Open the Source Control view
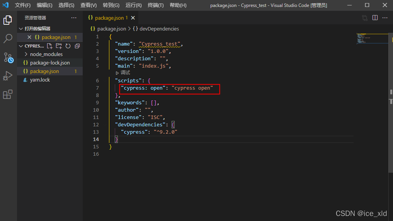393x221 pixels. (x=8, y=58)
